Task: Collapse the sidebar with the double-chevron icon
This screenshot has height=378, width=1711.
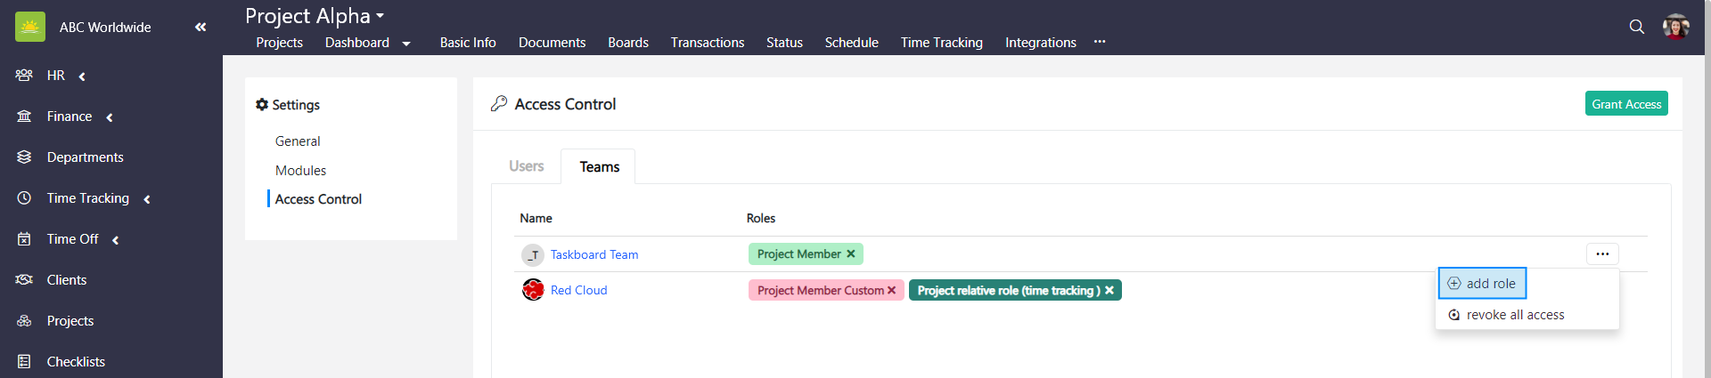Action: point(201,27)
